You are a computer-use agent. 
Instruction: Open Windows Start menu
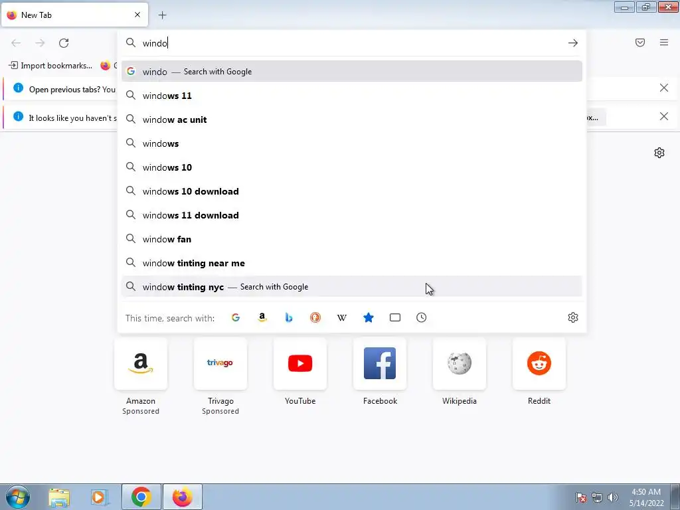[x=18, y=497]
